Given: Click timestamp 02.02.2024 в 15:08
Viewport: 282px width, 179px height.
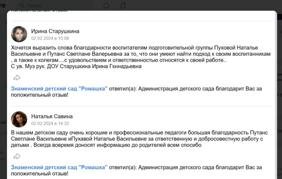Looking at the screenshot, I should [x=50, y=39].
